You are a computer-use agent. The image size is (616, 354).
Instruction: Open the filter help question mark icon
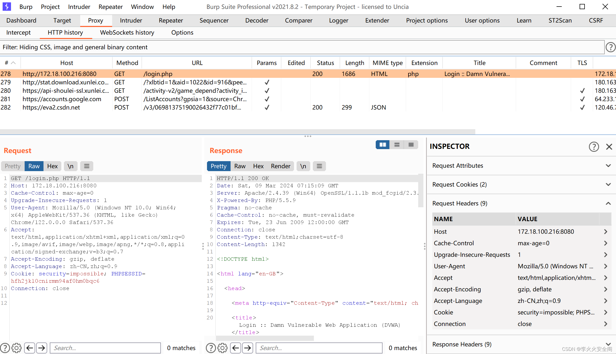click(610, 47)
